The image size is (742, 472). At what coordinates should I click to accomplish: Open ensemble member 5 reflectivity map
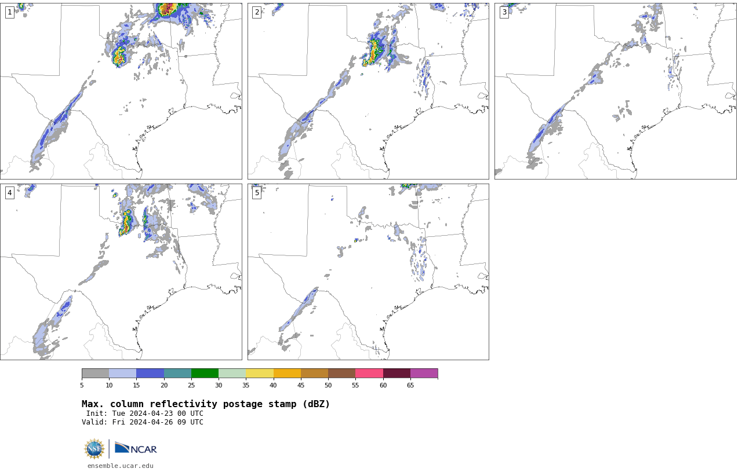[368, 272]
